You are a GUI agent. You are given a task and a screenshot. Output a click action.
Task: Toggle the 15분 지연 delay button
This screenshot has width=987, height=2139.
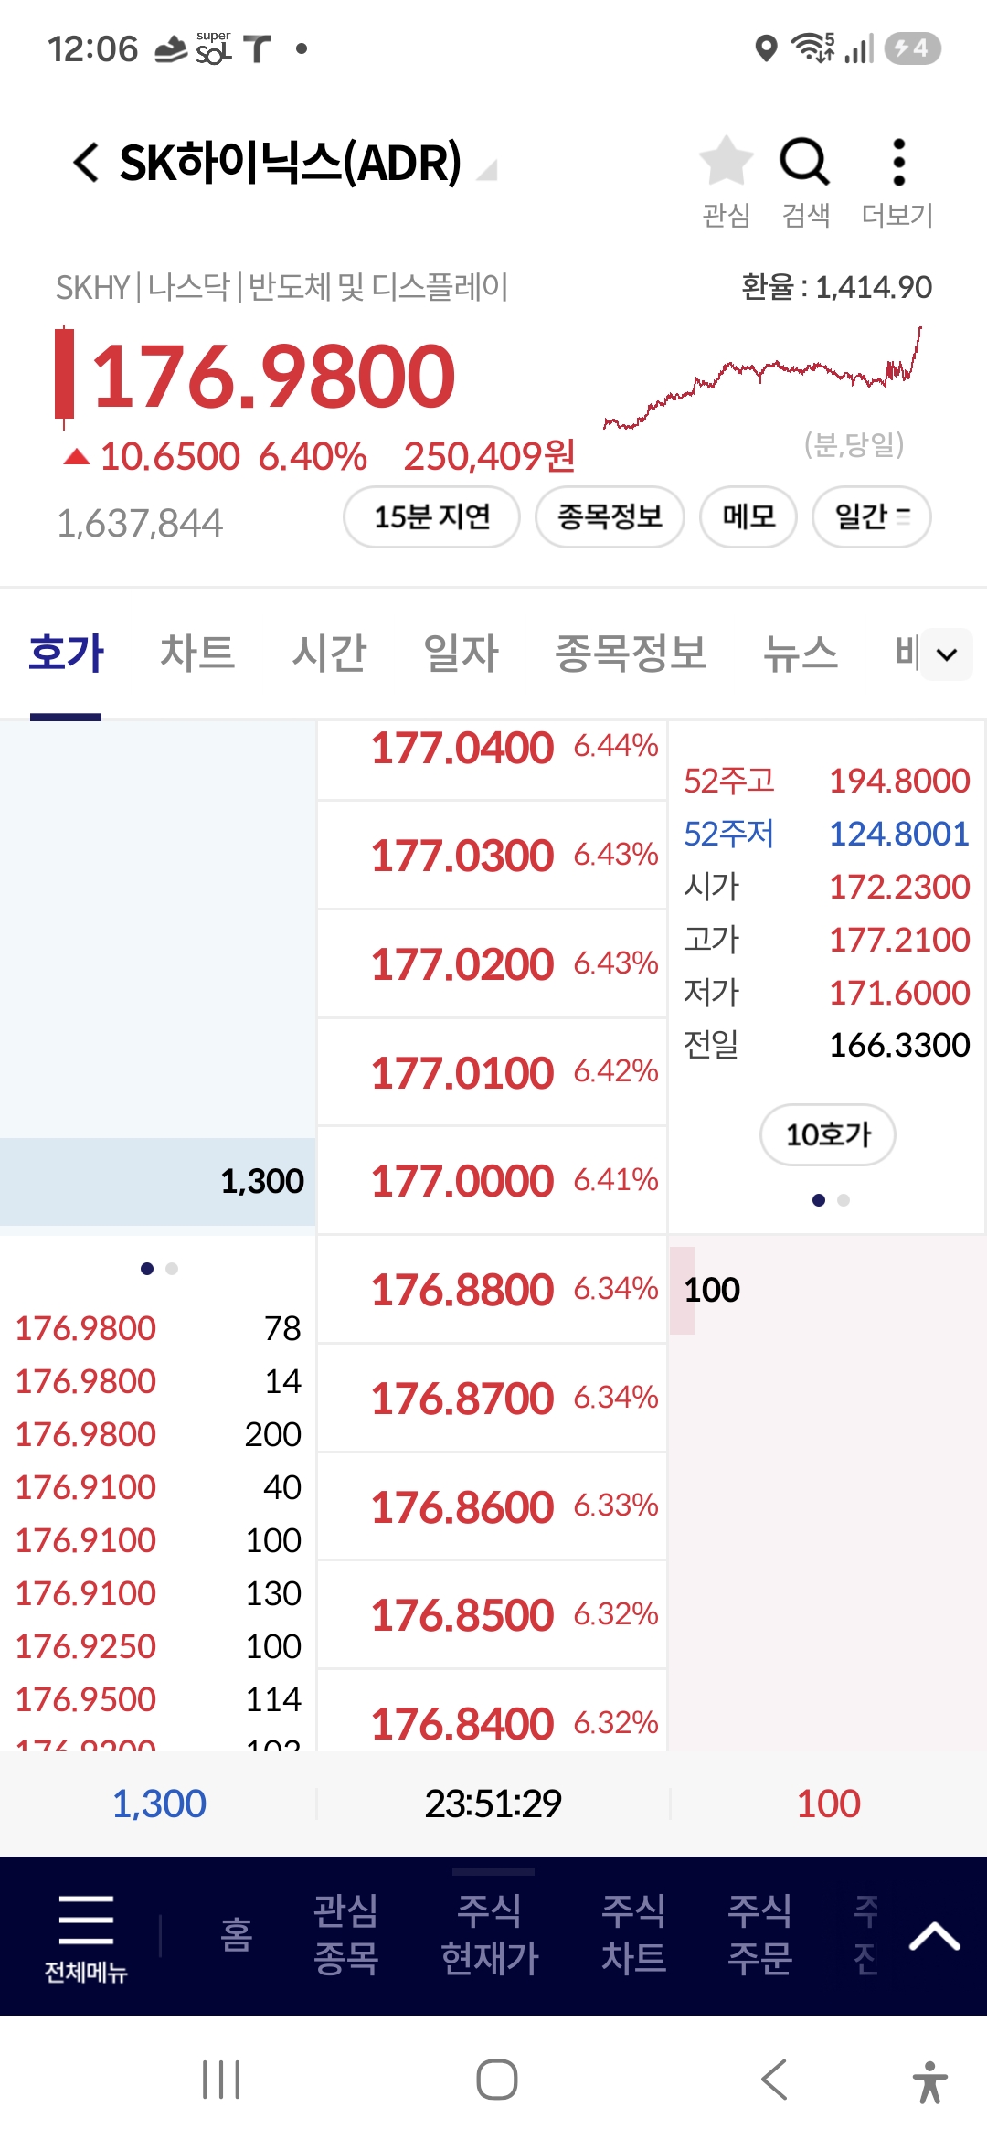click(432, 517)
